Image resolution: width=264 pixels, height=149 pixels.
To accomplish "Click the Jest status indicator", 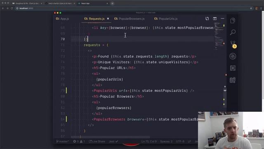I will click(113, 141).
